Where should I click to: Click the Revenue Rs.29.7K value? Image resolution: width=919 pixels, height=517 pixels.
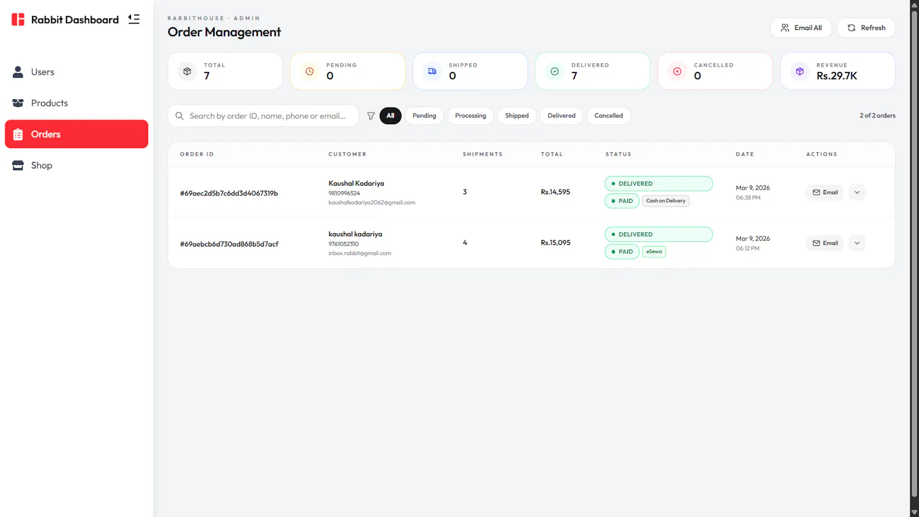point(837,76)
